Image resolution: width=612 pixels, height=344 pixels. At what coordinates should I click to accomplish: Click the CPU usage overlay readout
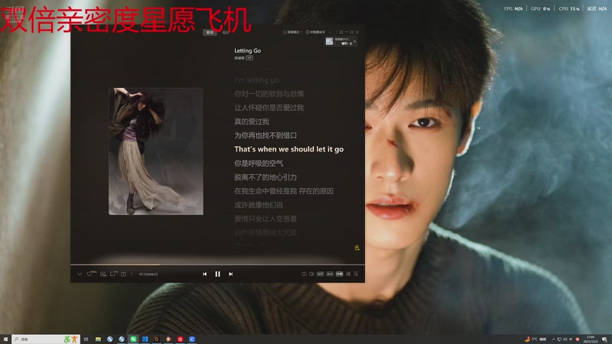pos(569,8)
